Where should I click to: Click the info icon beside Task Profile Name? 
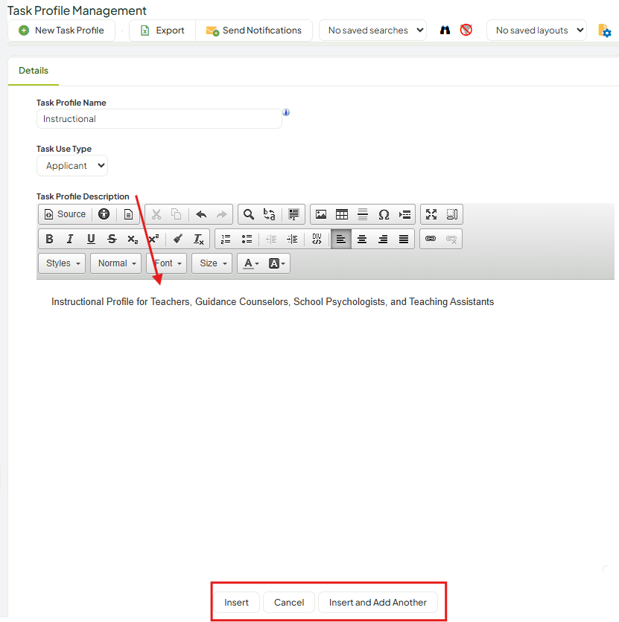(286, 112)
